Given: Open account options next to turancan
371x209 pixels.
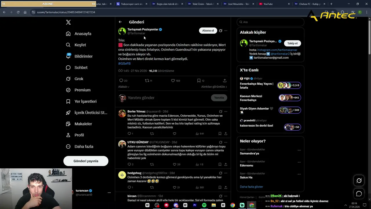Looking at the screenshot, I should [109, 193].
